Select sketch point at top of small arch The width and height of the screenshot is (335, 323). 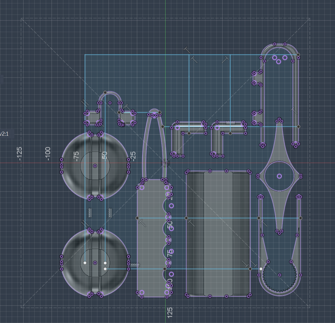(x=105, y=92)
